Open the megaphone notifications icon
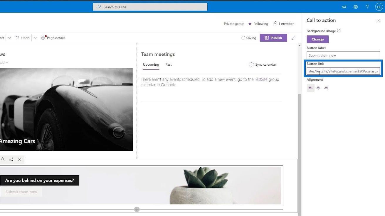The height and width of the screenshot is (216, 385). [x=344, y=7]
